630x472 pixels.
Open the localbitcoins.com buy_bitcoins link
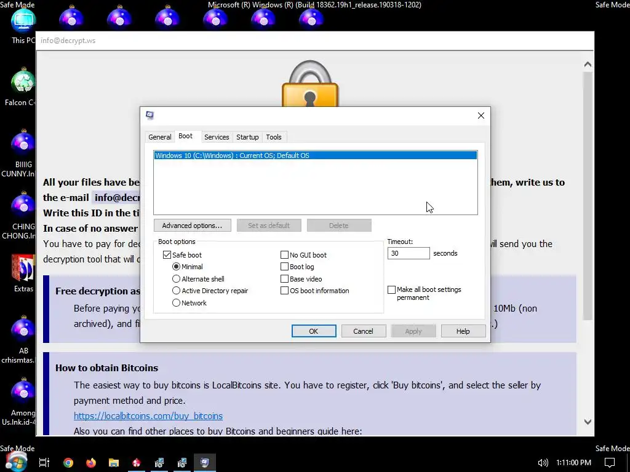coord(148,416)
